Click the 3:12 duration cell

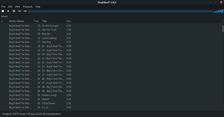click(69, 34)
